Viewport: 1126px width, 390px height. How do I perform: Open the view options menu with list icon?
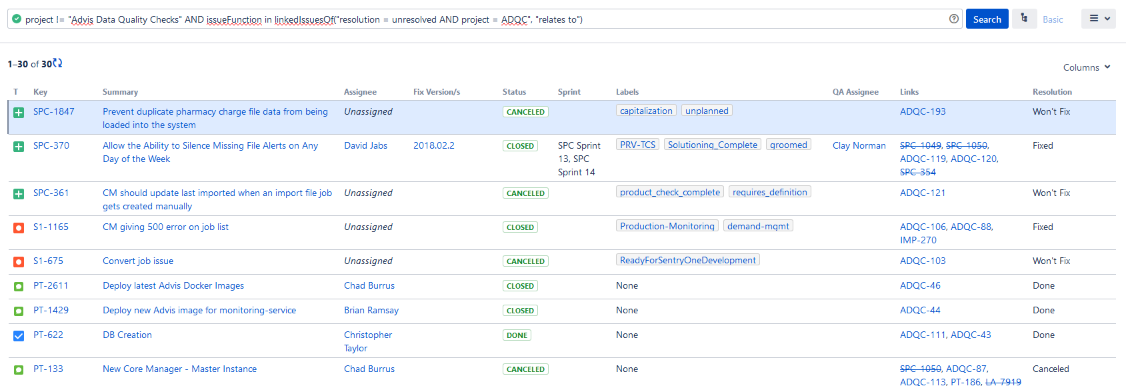coord(1099,19)
